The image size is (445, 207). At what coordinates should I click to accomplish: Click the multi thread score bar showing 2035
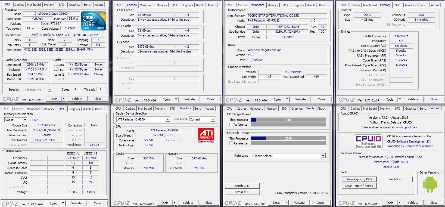point(288,138)
